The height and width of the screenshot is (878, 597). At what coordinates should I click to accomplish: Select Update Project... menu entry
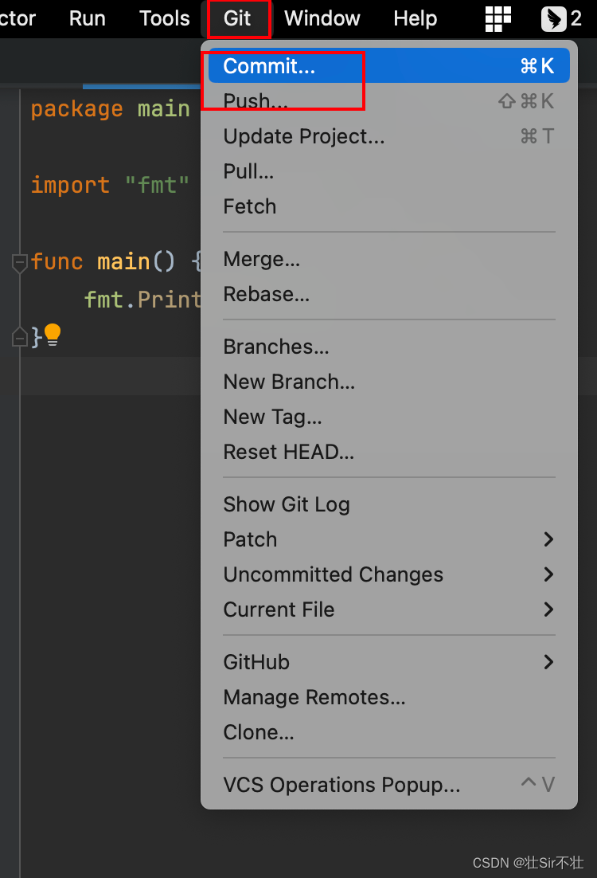click(x=389, y=136)
